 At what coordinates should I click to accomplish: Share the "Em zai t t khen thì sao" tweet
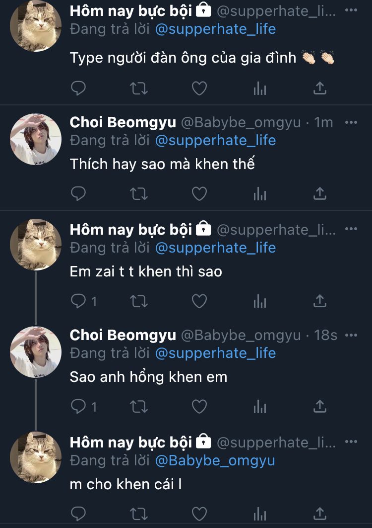[x=320, y=301]
